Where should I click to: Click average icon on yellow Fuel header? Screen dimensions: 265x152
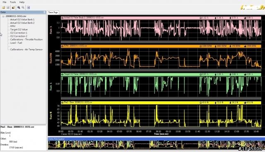coord(245,102)
